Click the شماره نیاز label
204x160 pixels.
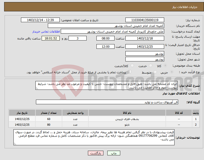pyautogui.click(x=193, y=20)
